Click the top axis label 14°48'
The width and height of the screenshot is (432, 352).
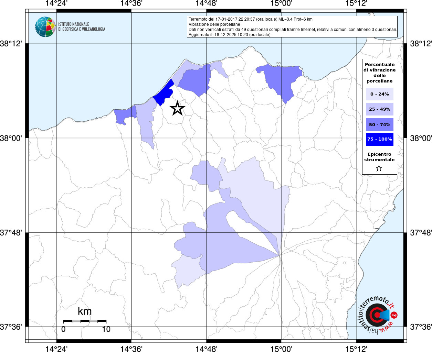point(207,3)
